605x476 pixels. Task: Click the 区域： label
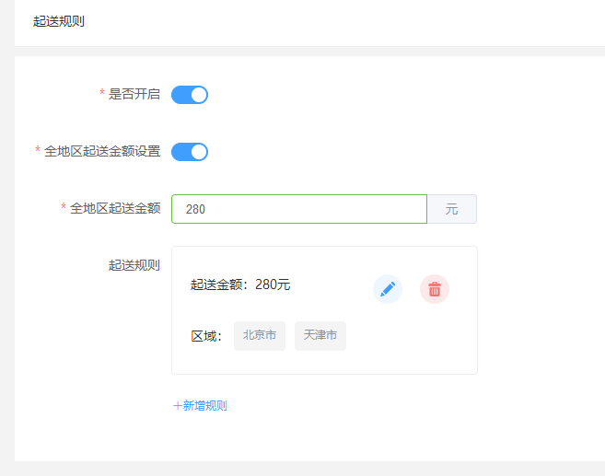pyautogui.click(x=206, y=336)
